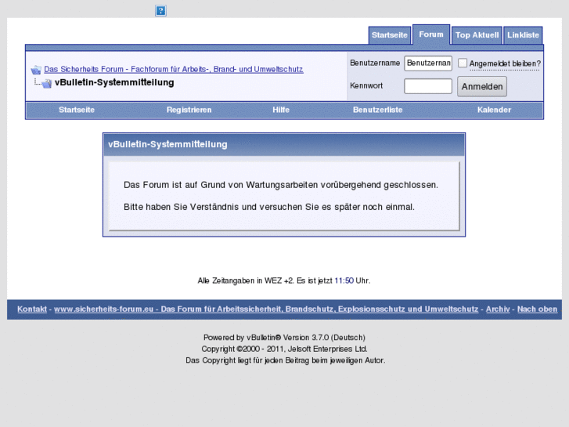Switch to the Forum tab
The image size is (569, 427).
(x=431, y=34)
